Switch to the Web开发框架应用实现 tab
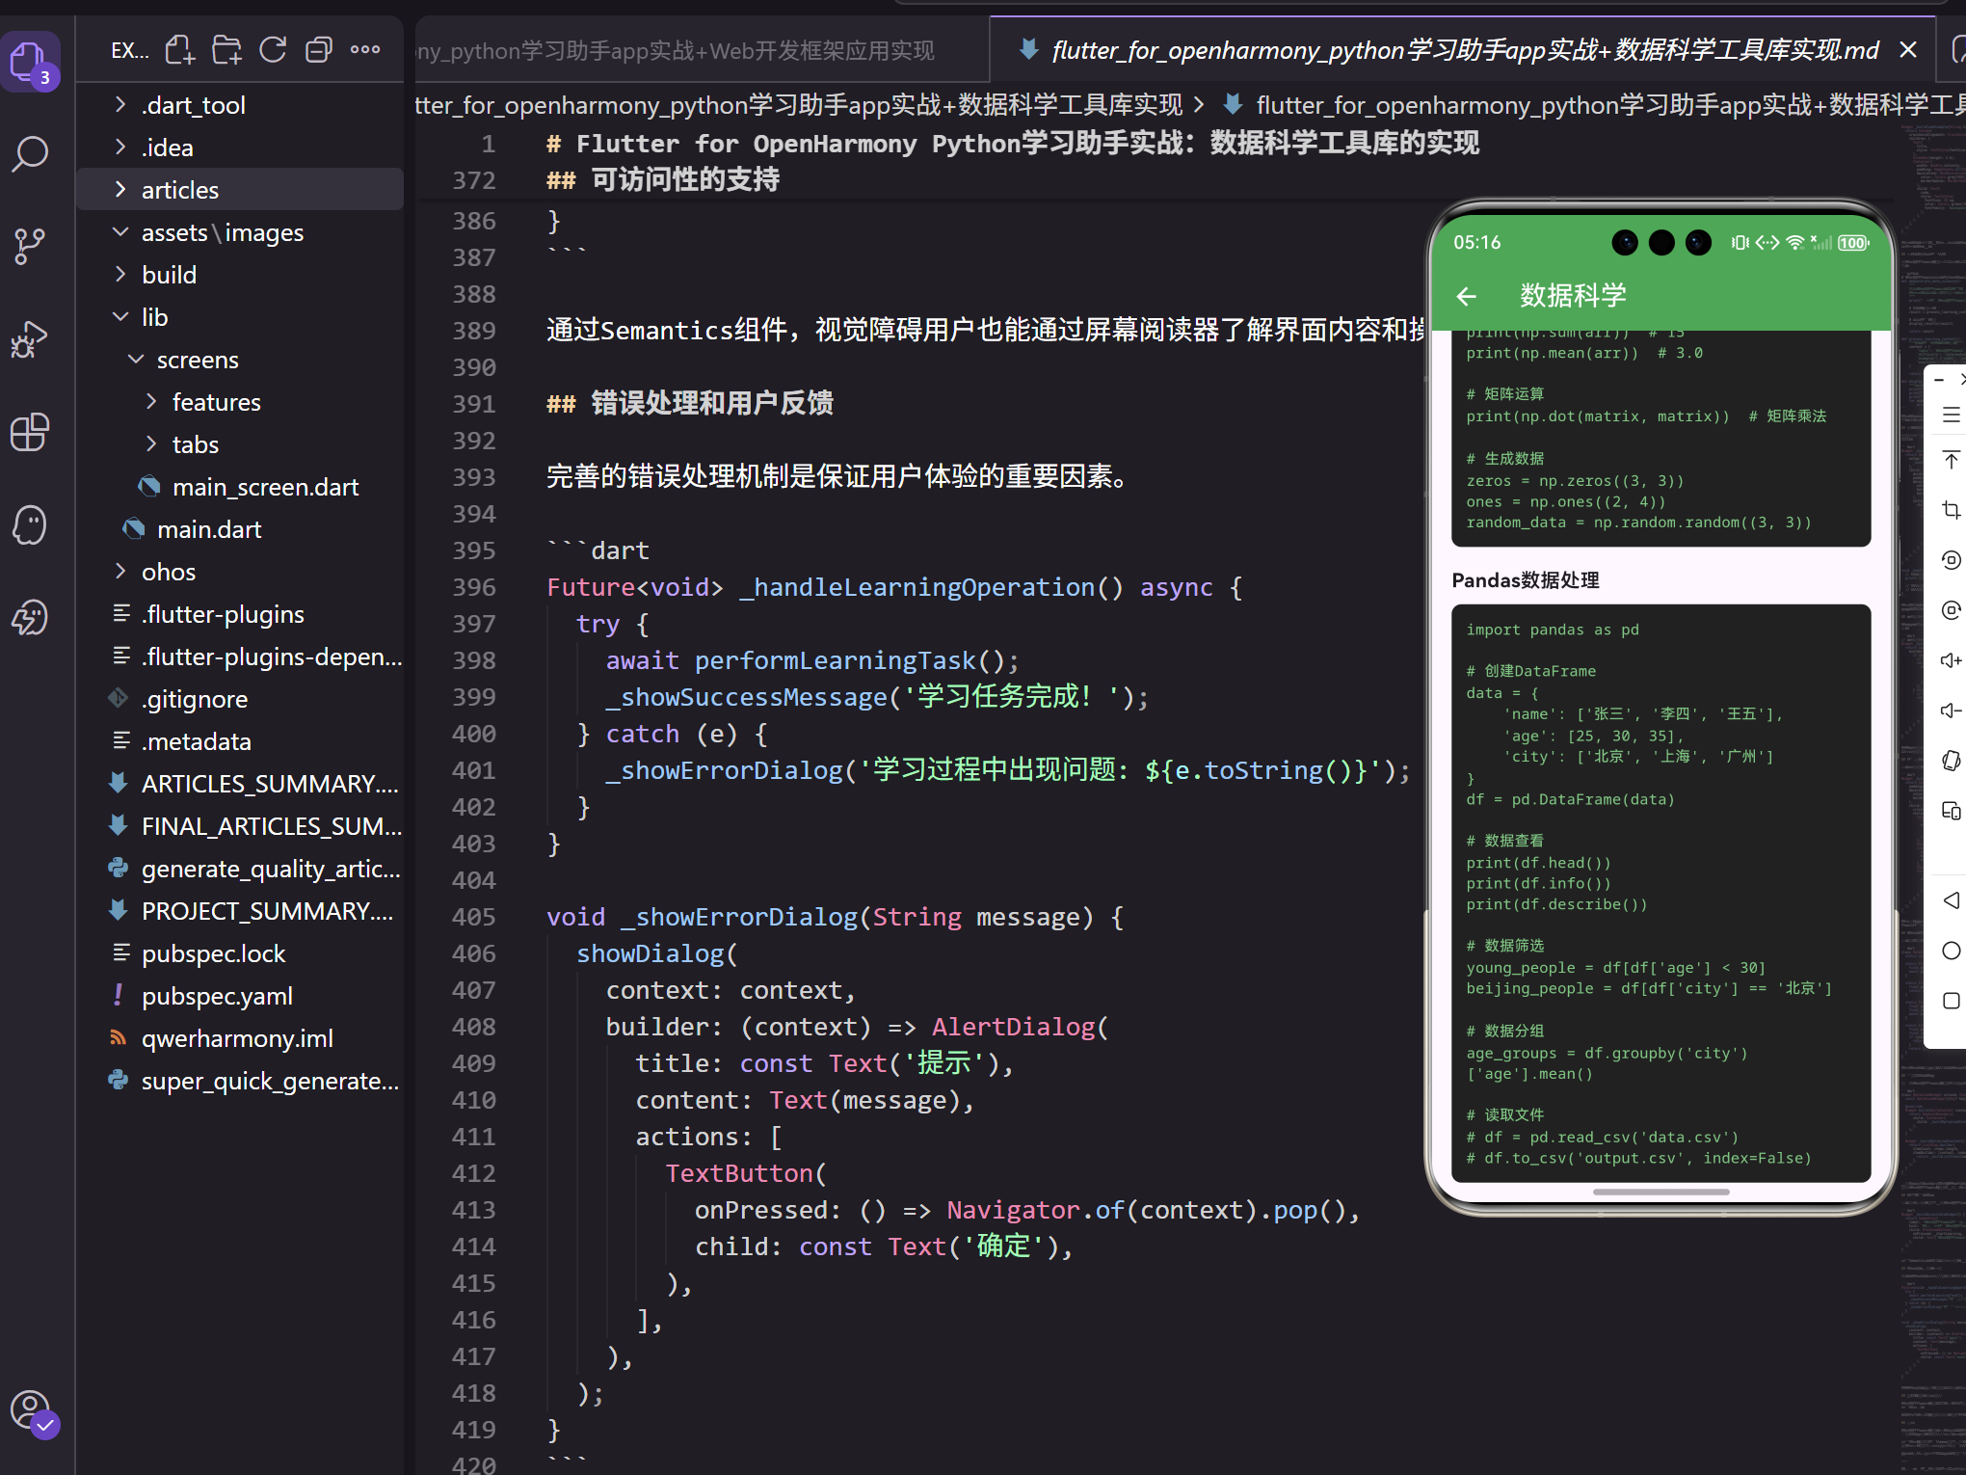The image size is (1966, 1475). [675, 50]
